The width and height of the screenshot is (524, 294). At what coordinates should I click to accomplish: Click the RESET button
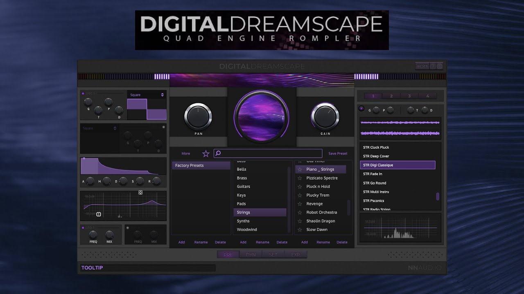coord(422,66)
